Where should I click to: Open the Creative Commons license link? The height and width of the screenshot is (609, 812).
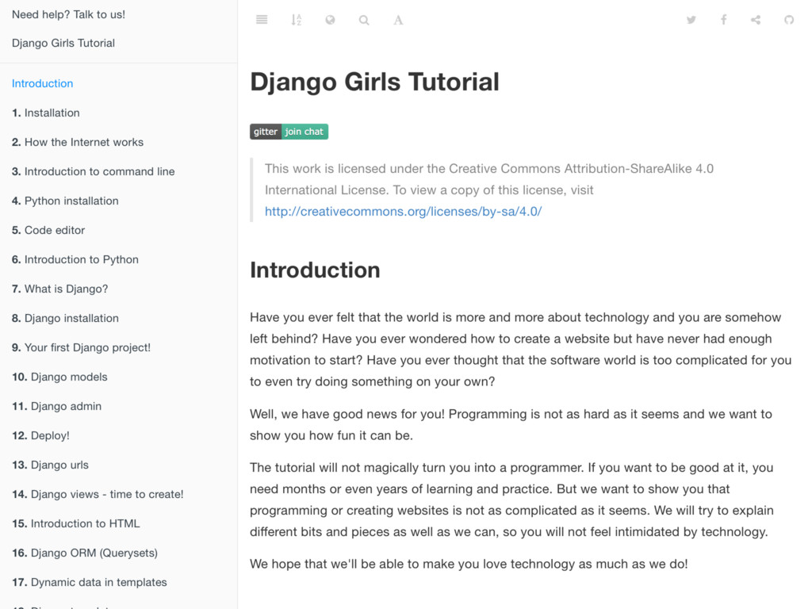(403, 212)
